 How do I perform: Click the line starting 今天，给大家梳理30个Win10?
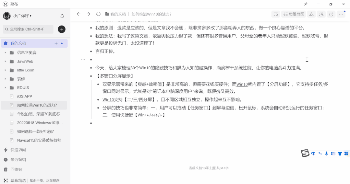(199, 68)
